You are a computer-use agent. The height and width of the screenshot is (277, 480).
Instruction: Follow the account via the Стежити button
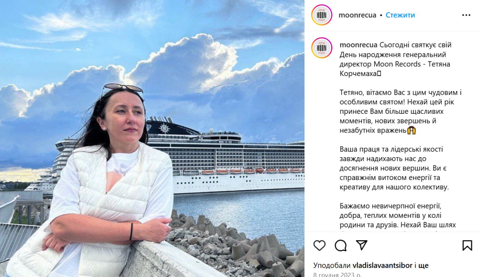pyautogui.click(x=400, y=15)
